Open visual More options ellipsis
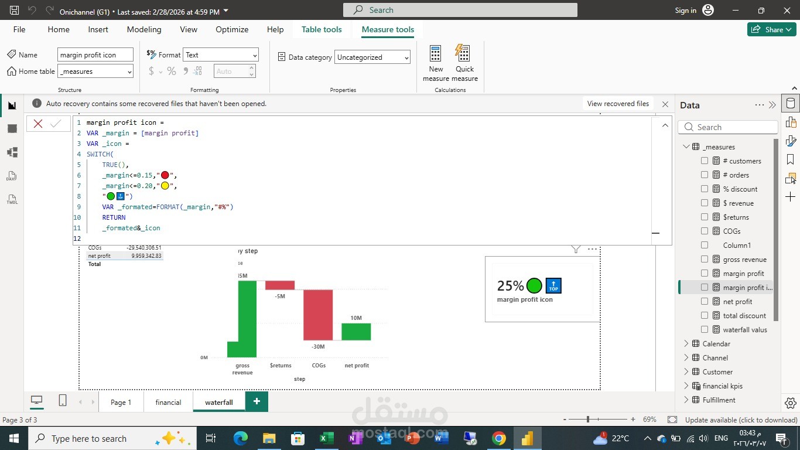800x450 pixels. coord(592,250)
